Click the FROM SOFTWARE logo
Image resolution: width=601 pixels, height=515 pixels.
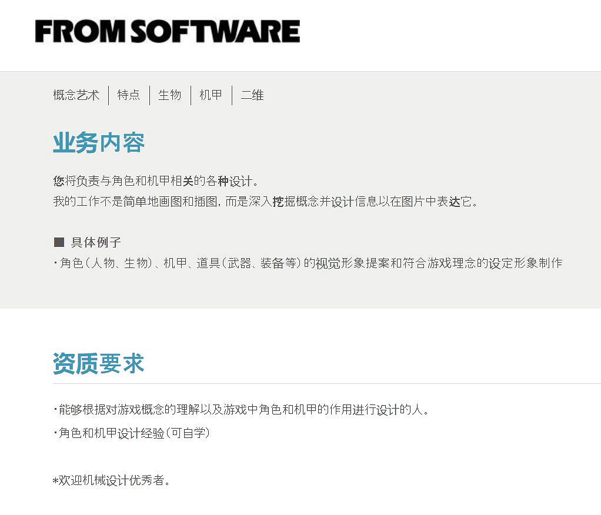click(167, 31)
